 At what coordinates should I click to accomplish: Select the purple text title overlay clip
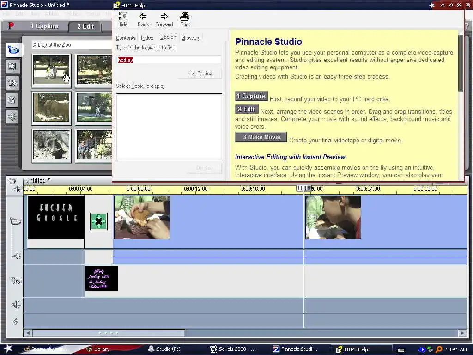(102, 278)
